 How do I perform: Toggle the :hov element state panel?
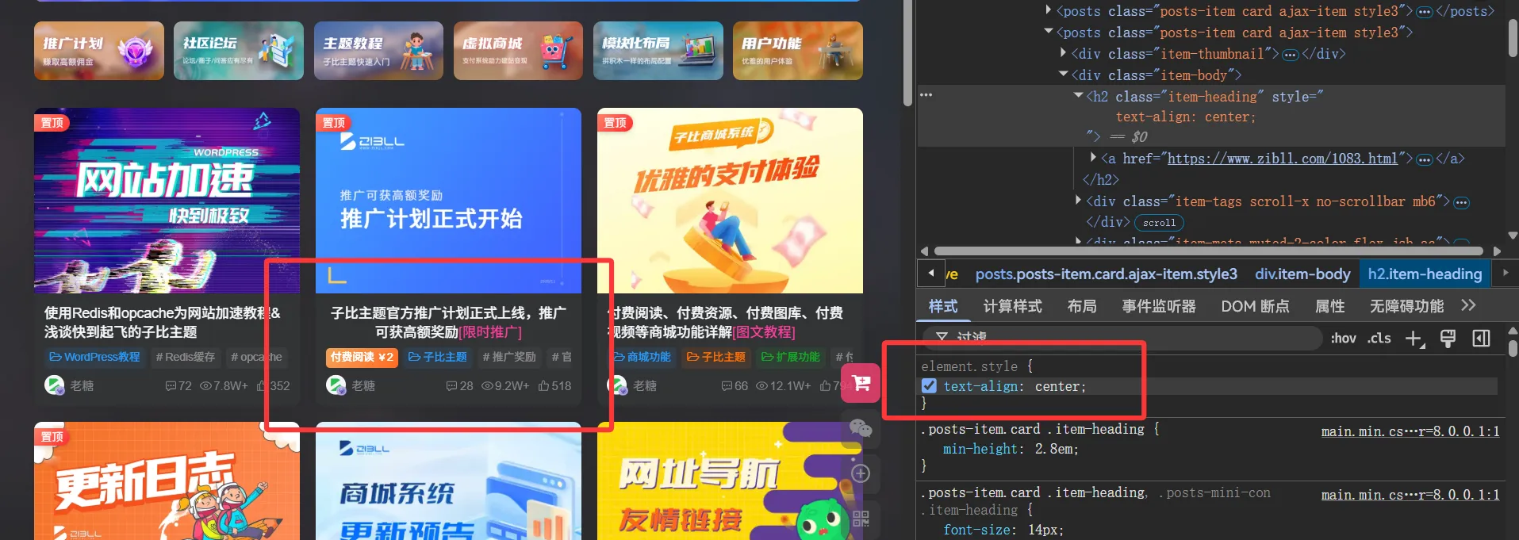1343,339
